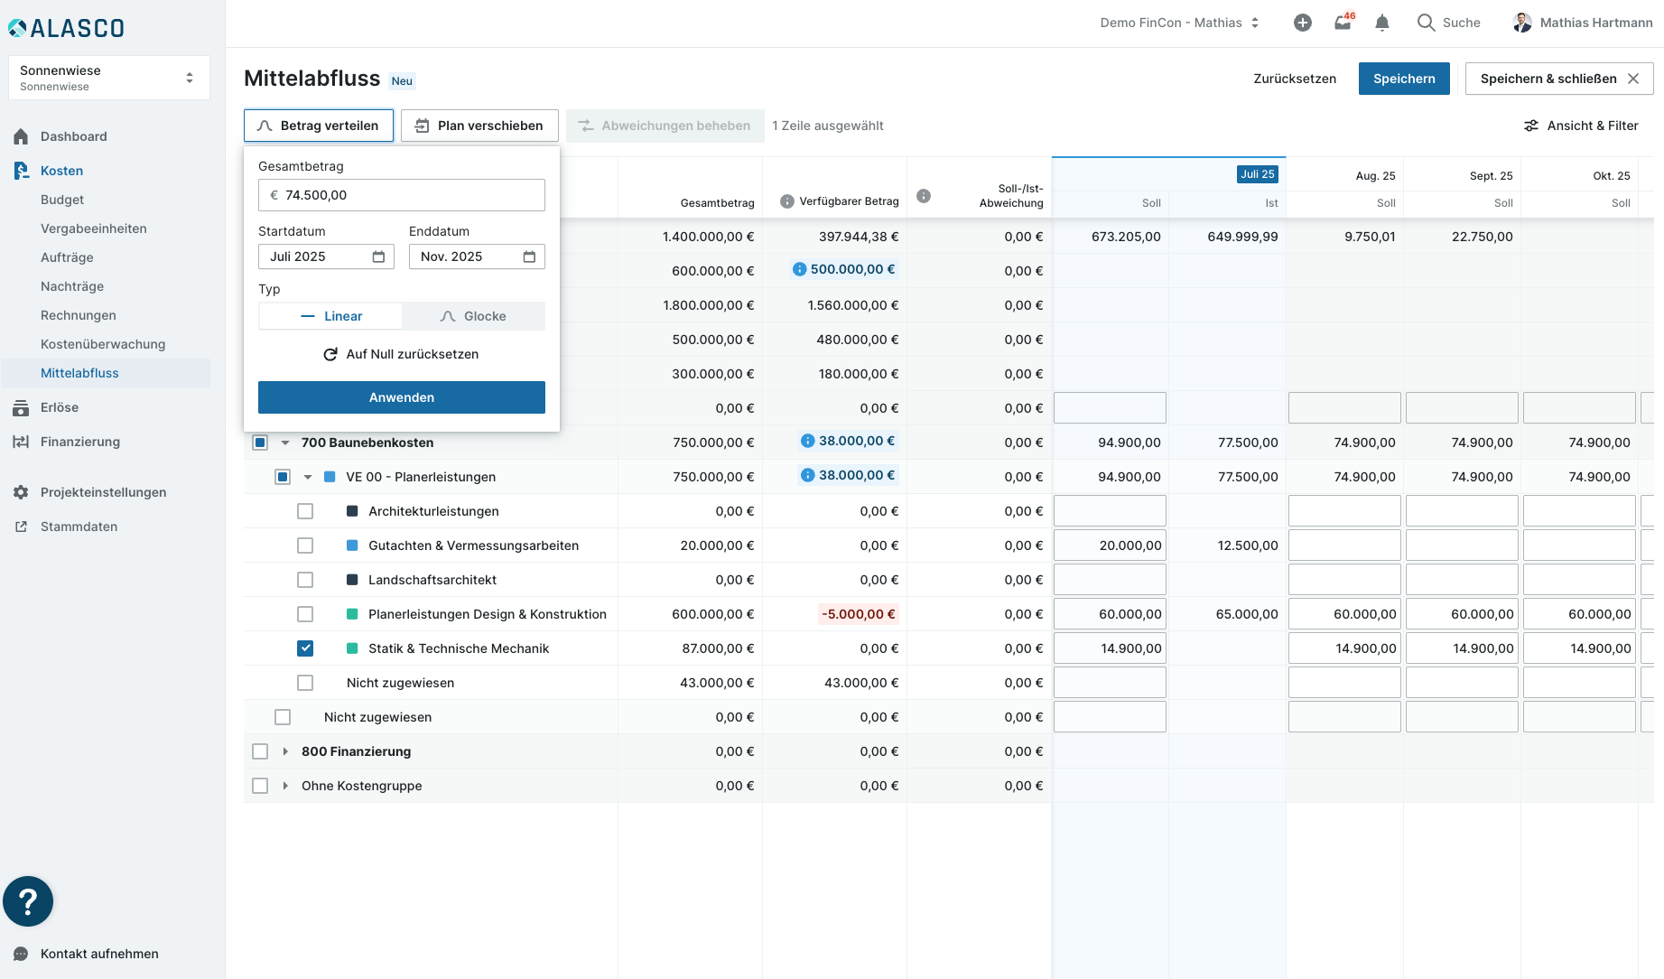Go to Kostenüberwachung in sidebar
Image resolution: width=1664 pixels, height=979 pixels.
(x=103, y=344)
